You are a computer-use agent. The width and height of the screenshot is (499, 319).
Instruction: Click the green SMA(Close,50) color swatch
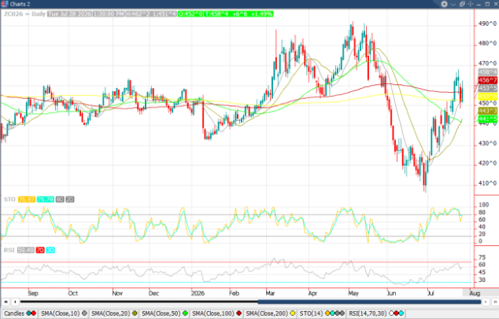click(x=185, y=313)
